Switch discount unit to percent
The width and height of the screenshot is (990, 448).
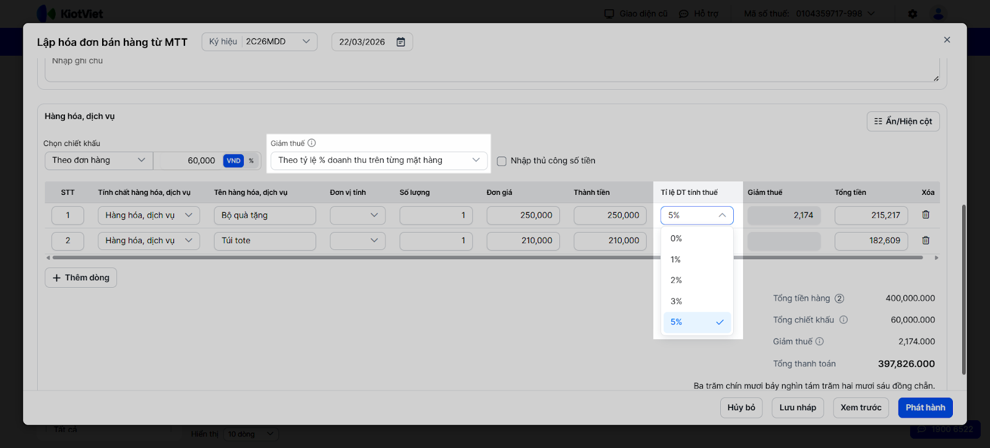coord(251,161)
